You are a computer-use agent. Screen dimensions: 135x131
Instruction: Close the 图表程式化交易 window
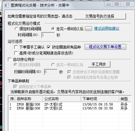pos(128,4)
